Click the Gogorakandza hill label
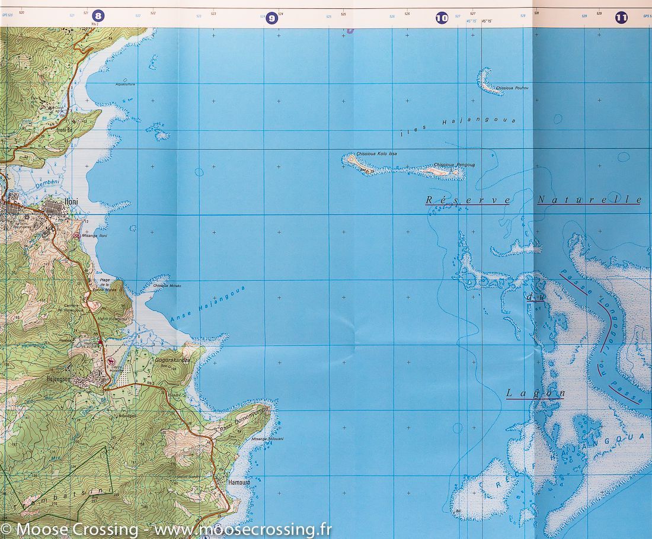 point(172,360)
